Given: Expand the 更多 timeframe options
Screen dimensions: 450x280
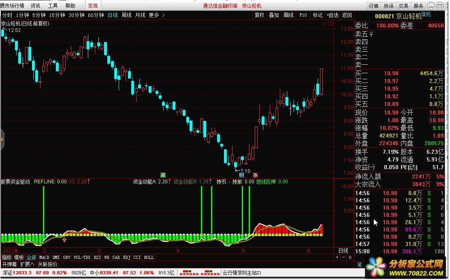Looking at the screenshot, I should (157, 15).
